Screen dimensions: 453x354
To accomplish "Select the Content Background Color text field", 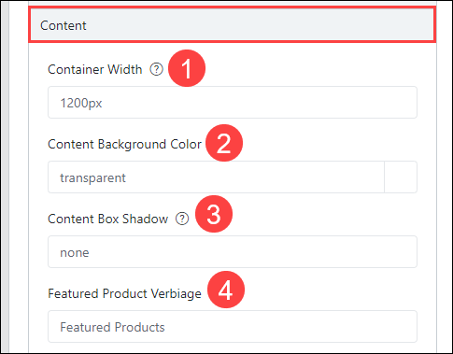I will pos(216,177).
